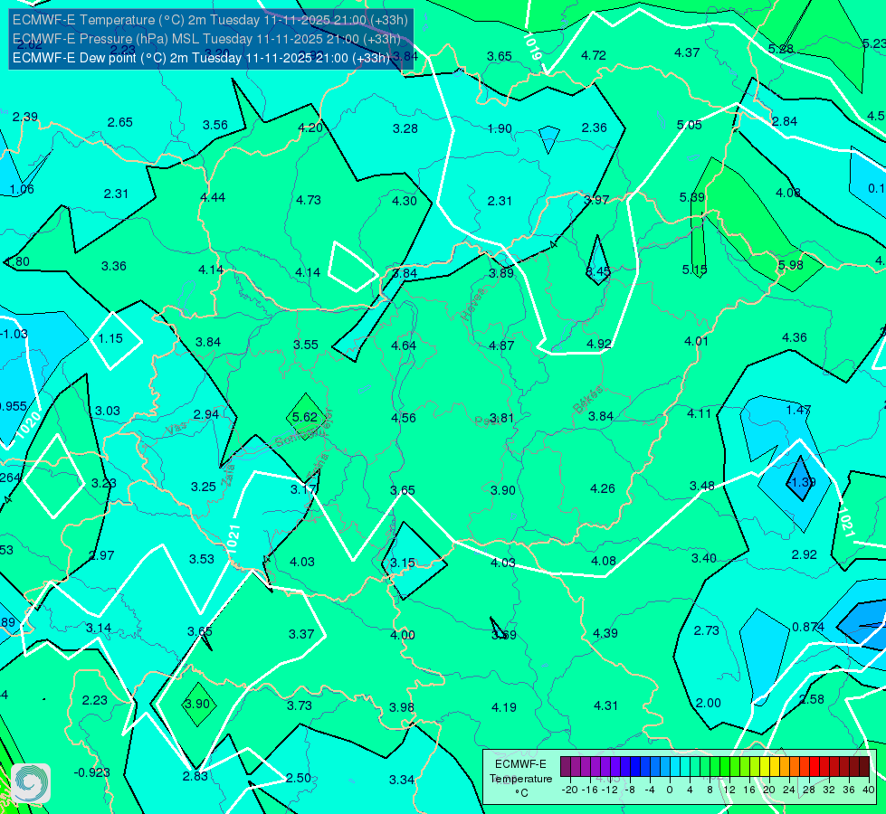Screen dimensions: 886x814
Task: Click the 3.37 grid value
Action: [301, 634]
